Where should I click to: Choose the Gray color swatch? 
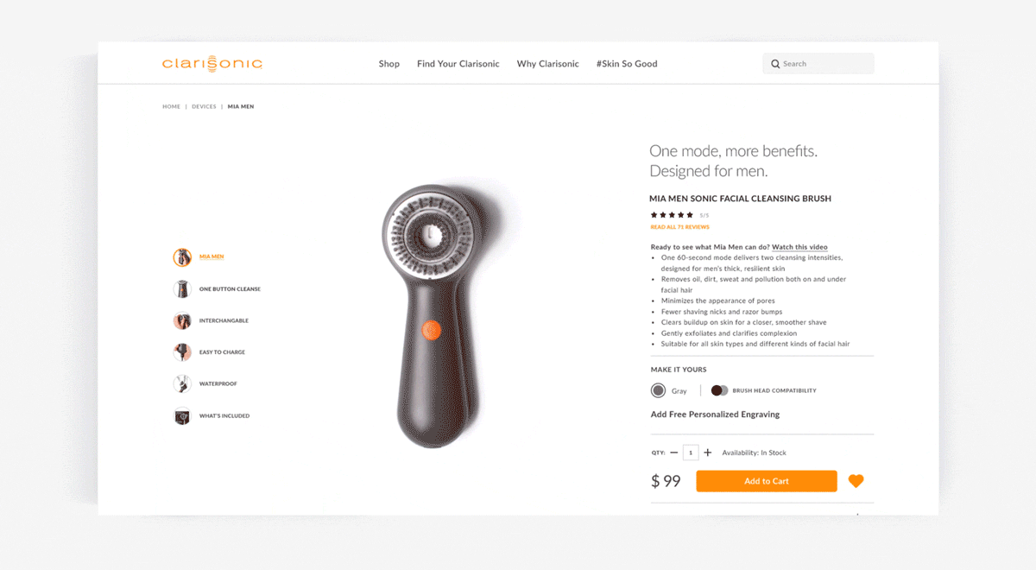coord(659,390)
